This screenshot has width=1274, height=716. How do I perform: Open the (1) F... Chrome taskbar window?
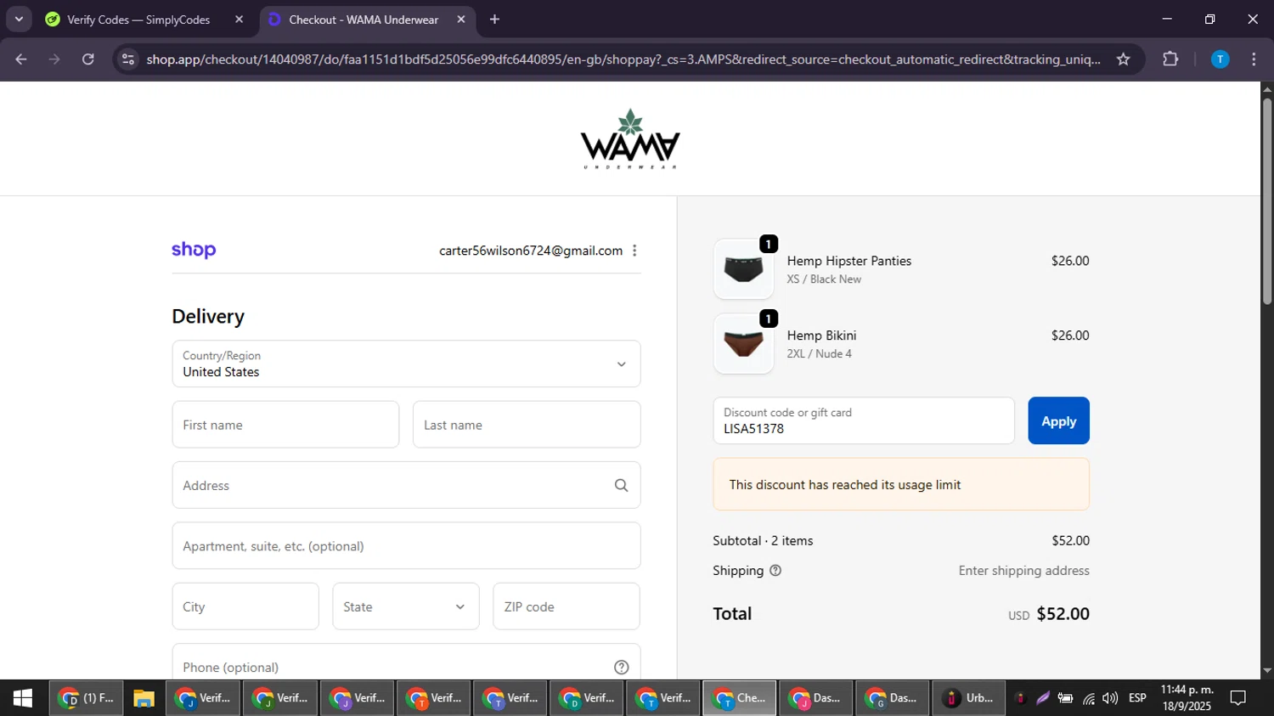pos(86,698)
